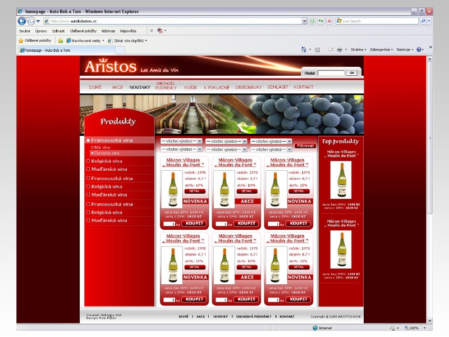The width and height of the screenshot is (449, 337).
Task: Click the Live Search magnifier icon
Action: tap(423, 21)
